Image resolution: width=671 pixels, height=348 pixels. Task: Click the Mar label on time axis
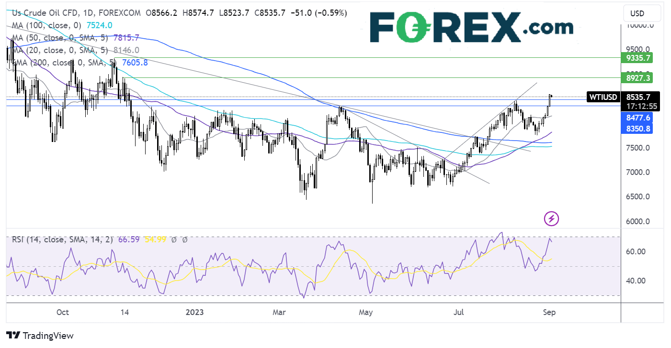[279, 312]
